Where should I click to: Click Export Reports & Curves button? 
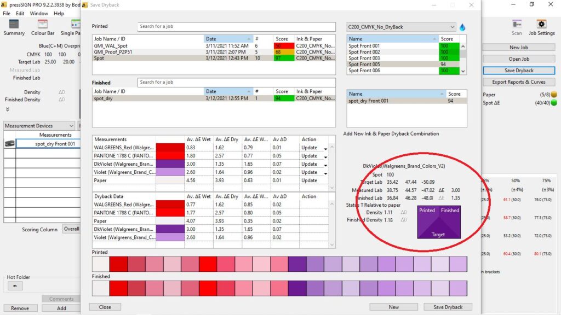click(518, 82)
